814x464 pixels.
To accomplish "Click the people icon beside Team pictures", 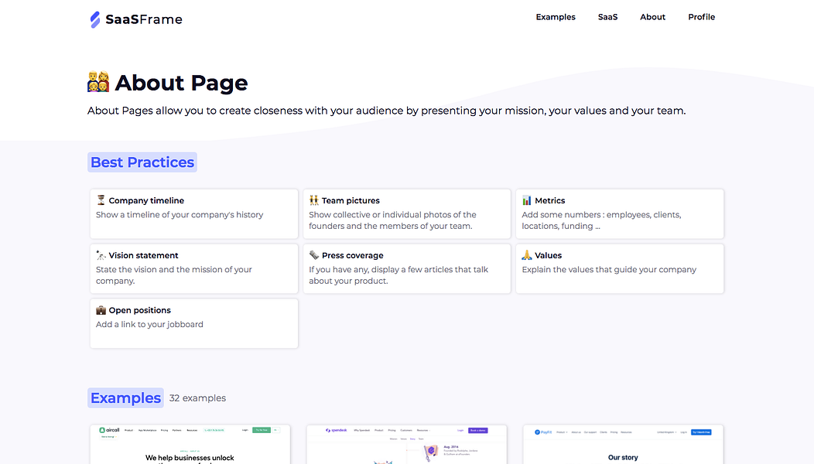I will coord(313,200).
